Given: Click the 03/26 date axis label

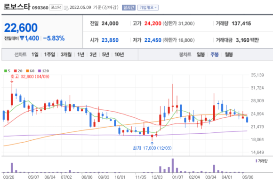Looking at the screenshot, I should point(8,177).
